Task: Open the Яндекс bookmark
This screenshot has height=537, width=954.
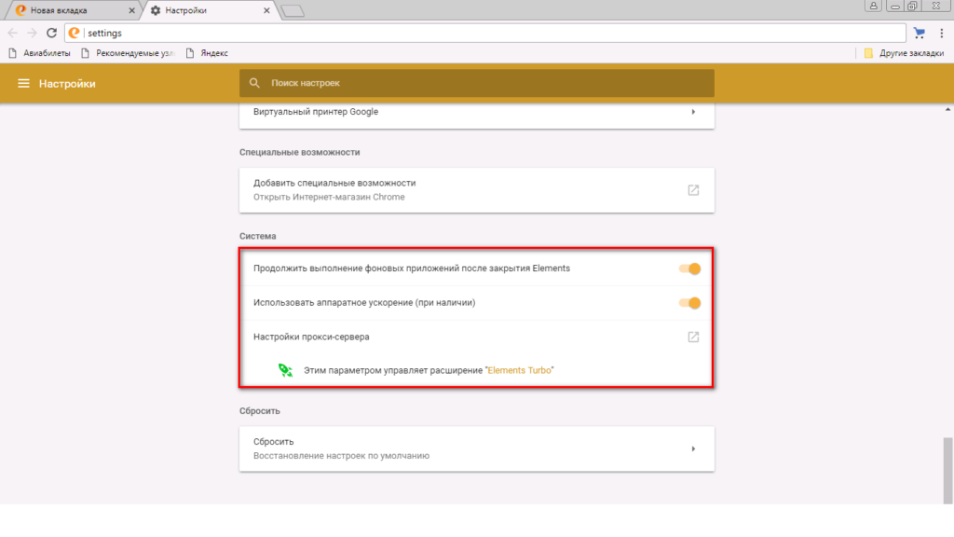Action: coord(207,53)
